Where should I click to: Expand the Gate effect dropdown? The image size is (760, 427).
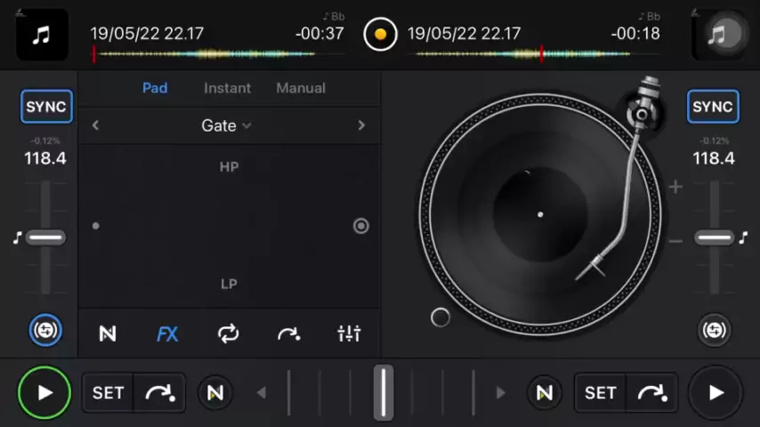pos(226,125)
